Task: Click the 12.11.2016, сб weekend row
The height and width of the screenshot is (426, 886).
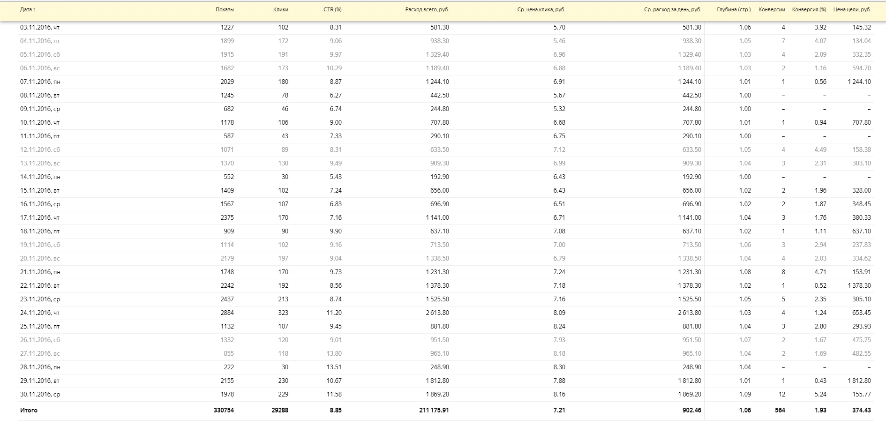Action: (40, 149)
